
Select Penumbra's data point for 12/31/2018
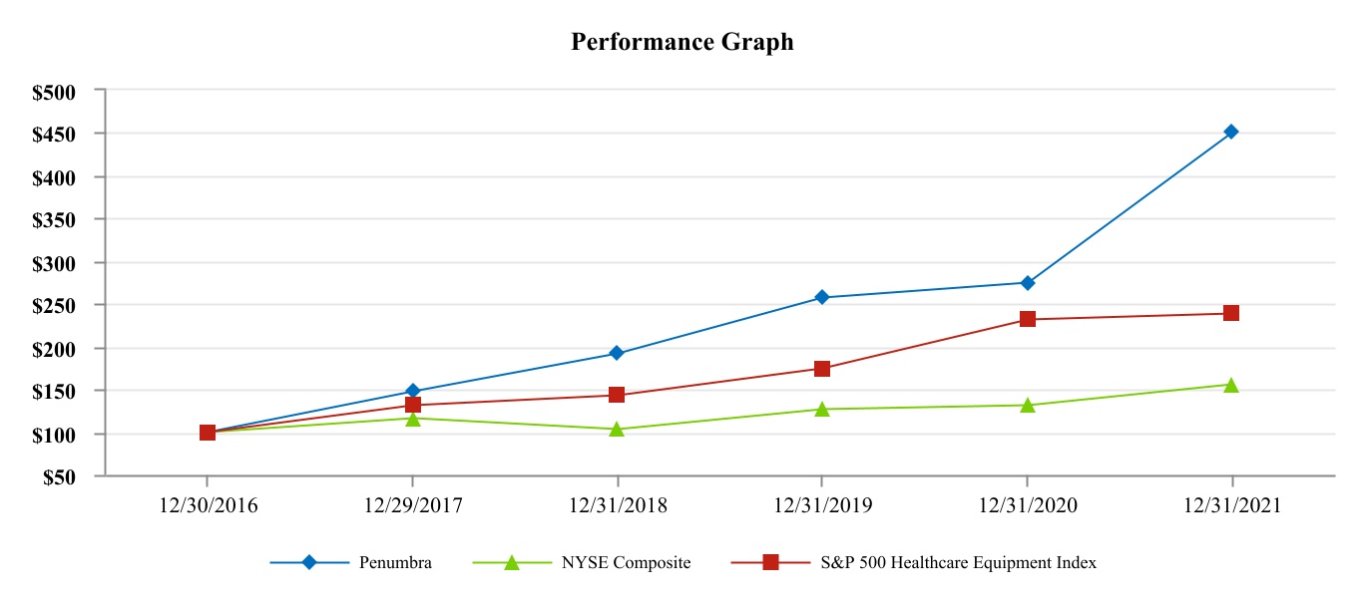click(617, 353)
